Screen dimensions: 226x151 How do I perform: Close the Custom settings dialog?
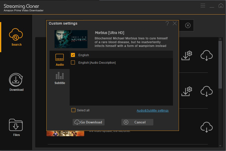point(175,23)
